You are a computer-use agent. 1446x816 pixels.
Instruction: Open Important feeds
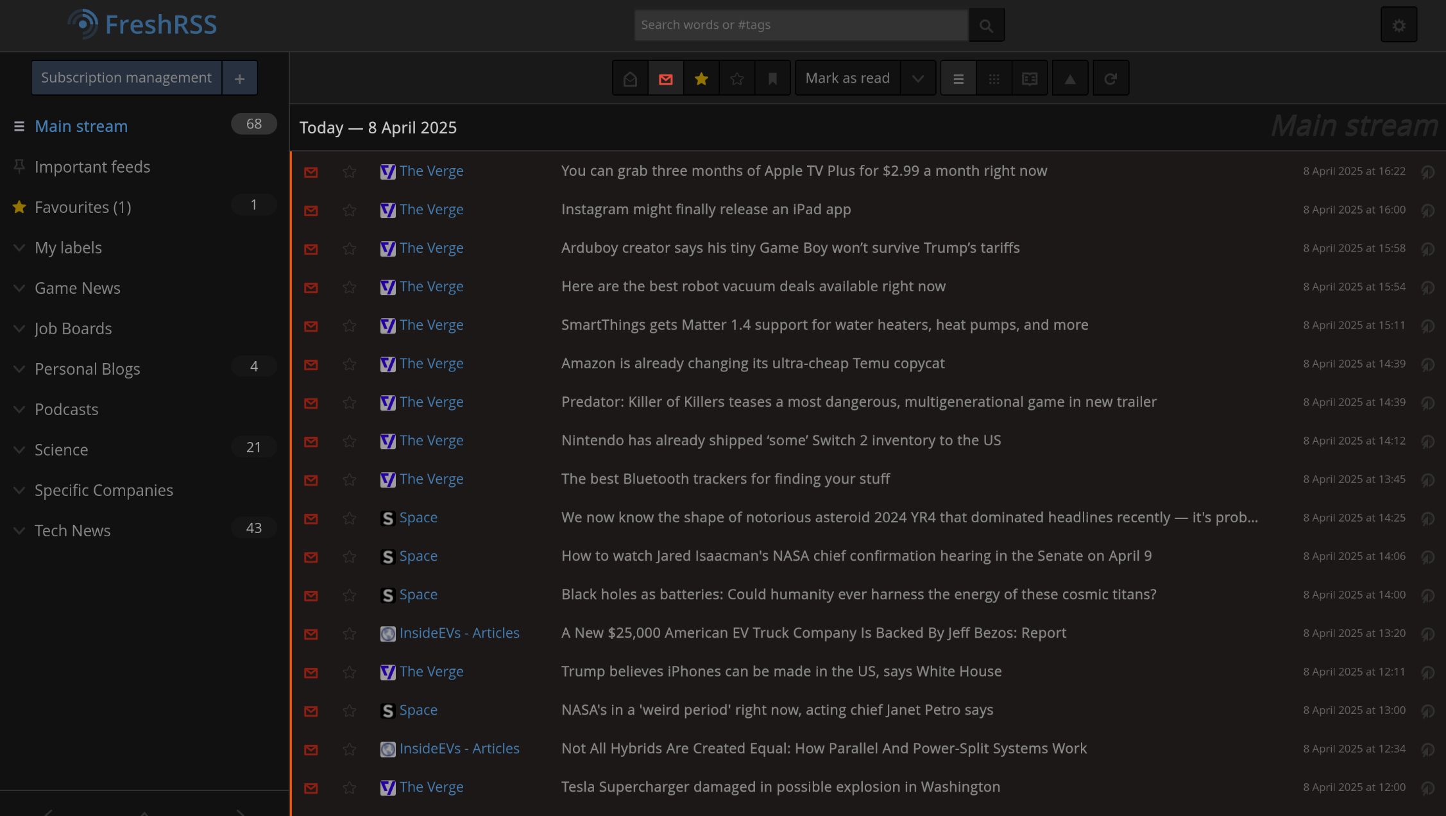92,167
